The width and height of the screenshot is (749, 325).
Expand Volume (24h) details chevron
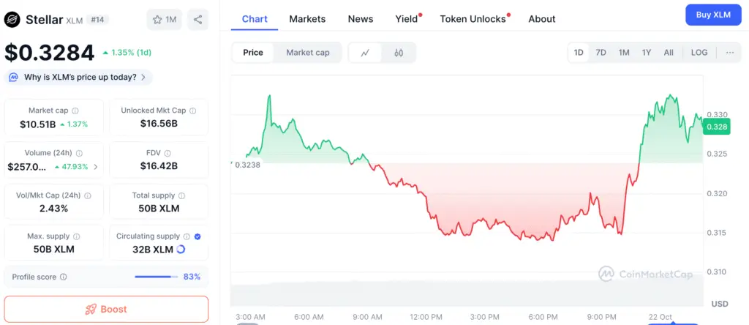(x=96, y=167)
